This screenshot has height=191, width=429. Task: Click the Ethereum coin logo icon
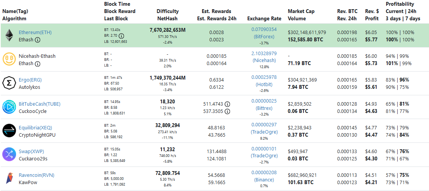(x=8, y=36)
